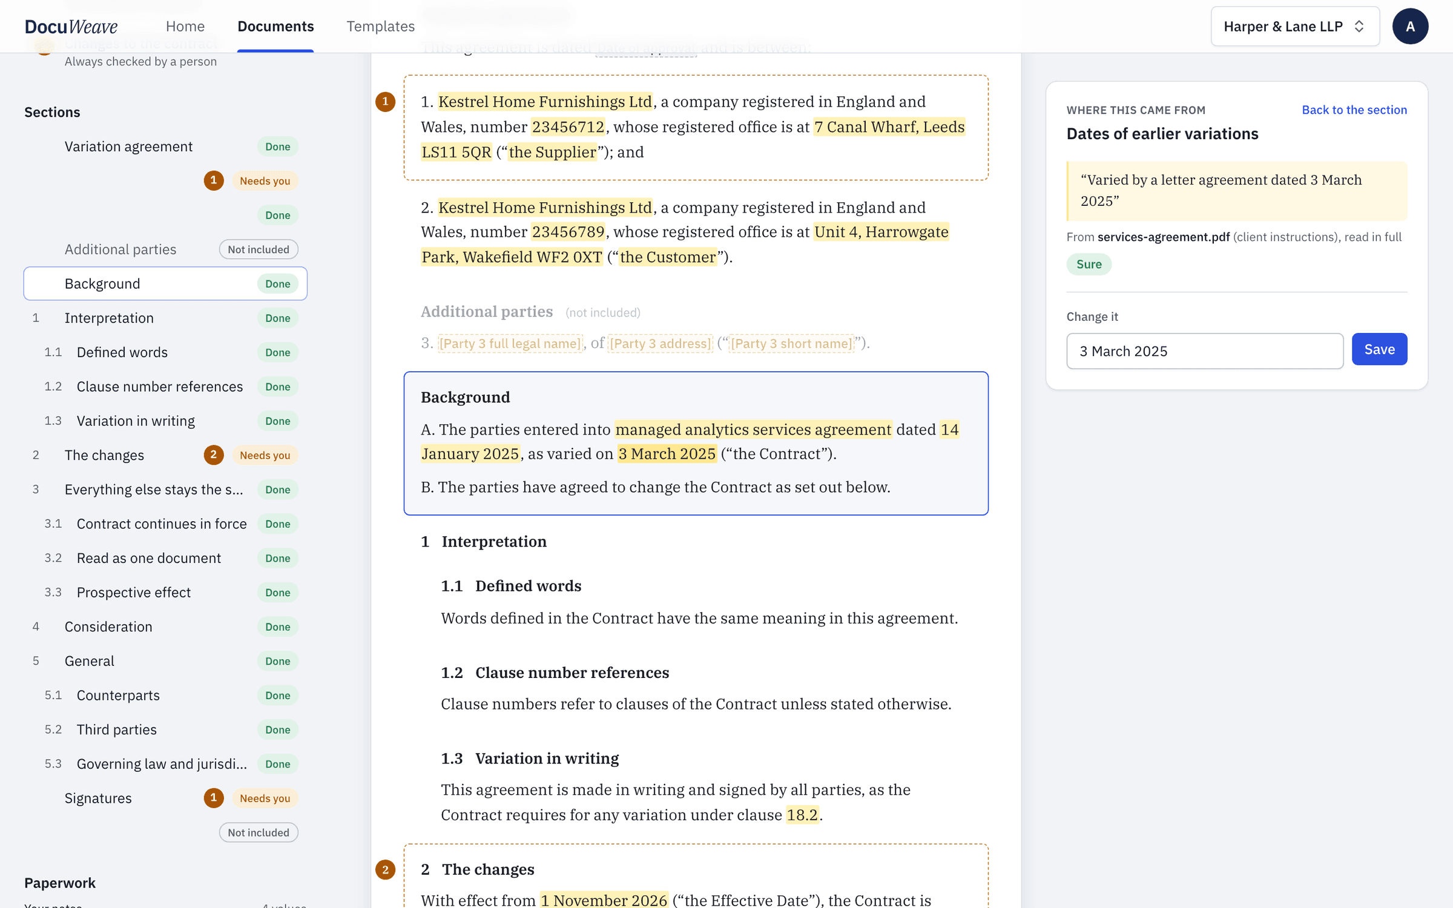Select the Background section row

tap(165, 283)
